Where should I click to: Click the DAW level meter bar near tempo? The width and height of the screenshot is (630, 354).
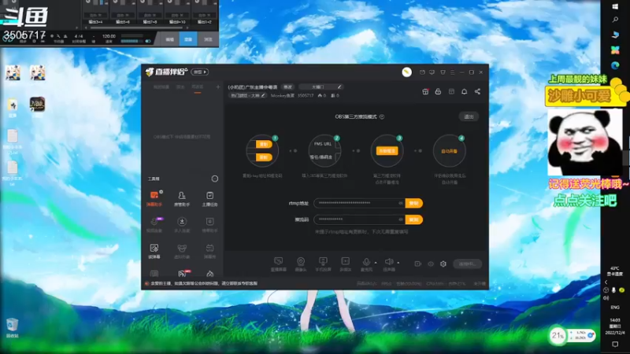pos(132,41)
